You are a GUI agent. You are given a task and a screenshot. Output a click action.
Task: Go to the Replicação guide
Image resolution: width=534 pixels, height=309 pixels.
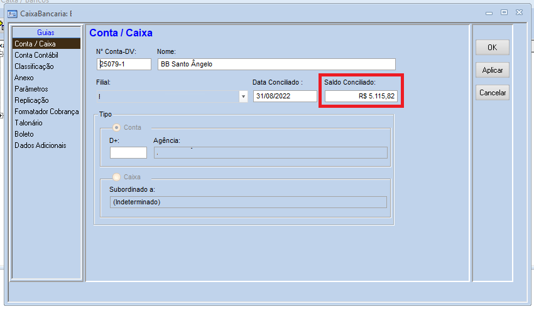tap(31, 100)
